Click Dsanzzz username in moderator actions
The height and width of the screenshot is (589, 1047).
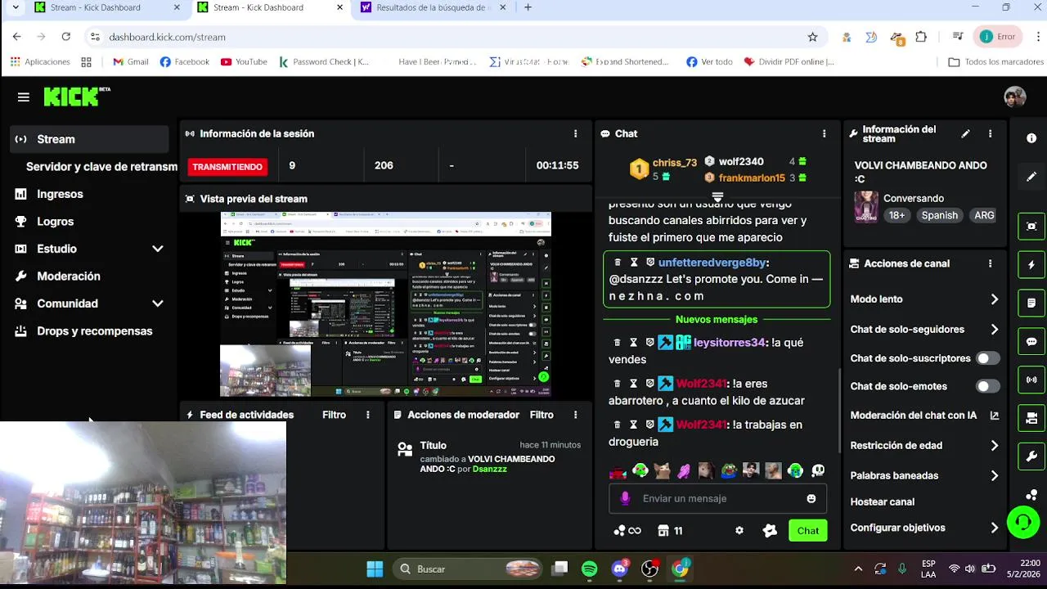coord(490,469)
